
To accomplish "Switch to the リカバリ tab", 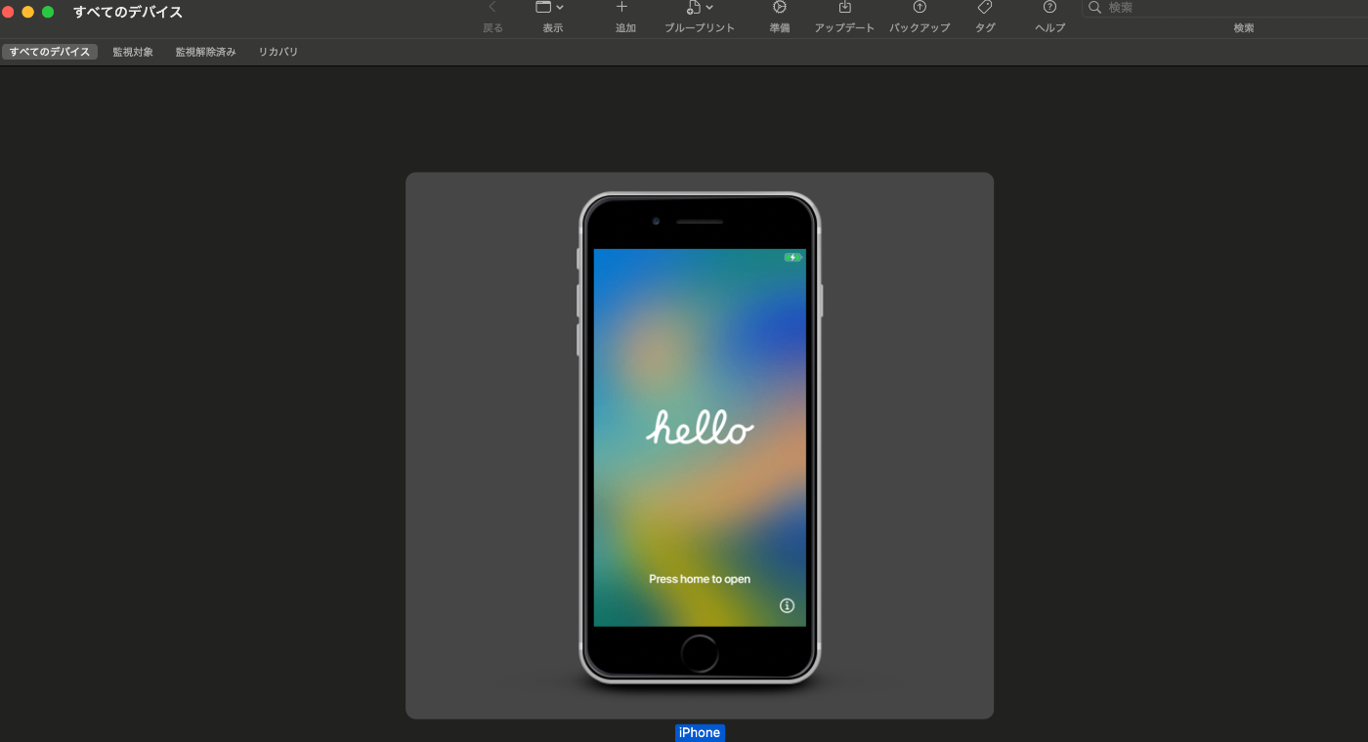I will pyautogui.click(x=278, y=52).
